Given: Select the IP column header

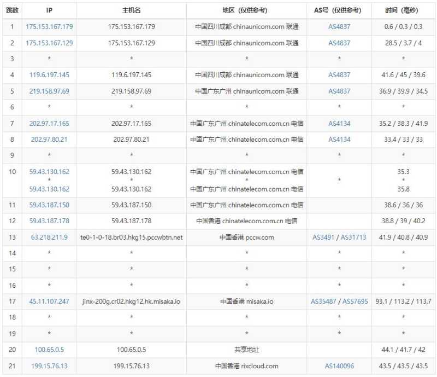Looking at the screenshot, I should coord(49,10).
